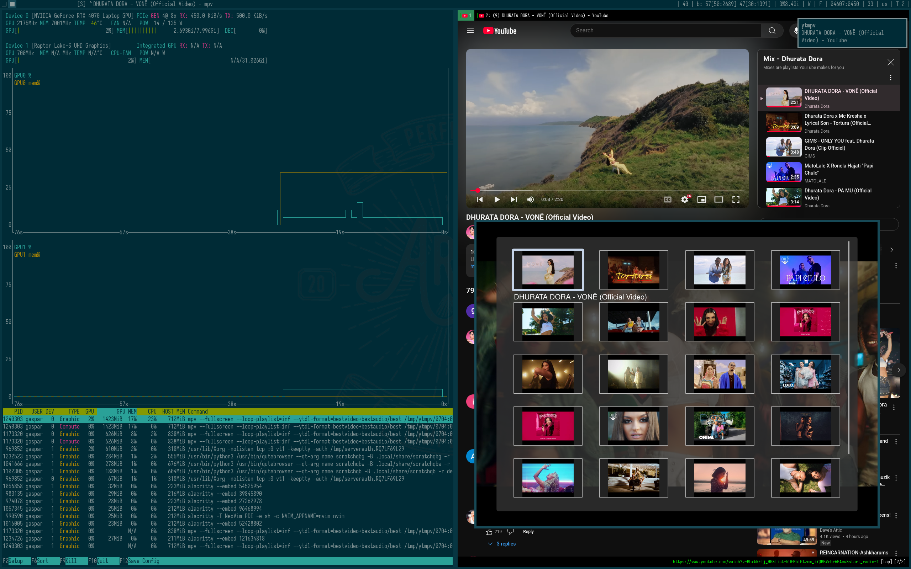911x569 pixels.
Task: Click the Tortura thumbnail in gallery overlay
Action: click(x=633, y=270)
